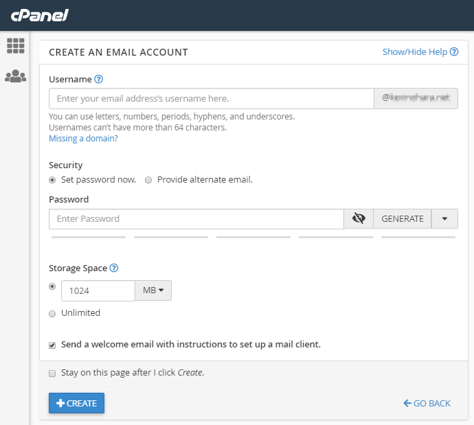Open the User Manager people icon
Viewport: 474px width, 425px height.
15,76
